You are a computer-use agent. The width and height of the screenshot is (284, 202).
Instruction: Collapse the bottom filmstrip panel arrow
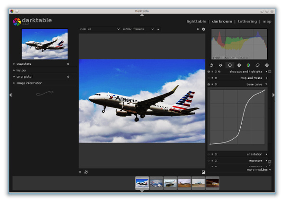tap(142, 191)
